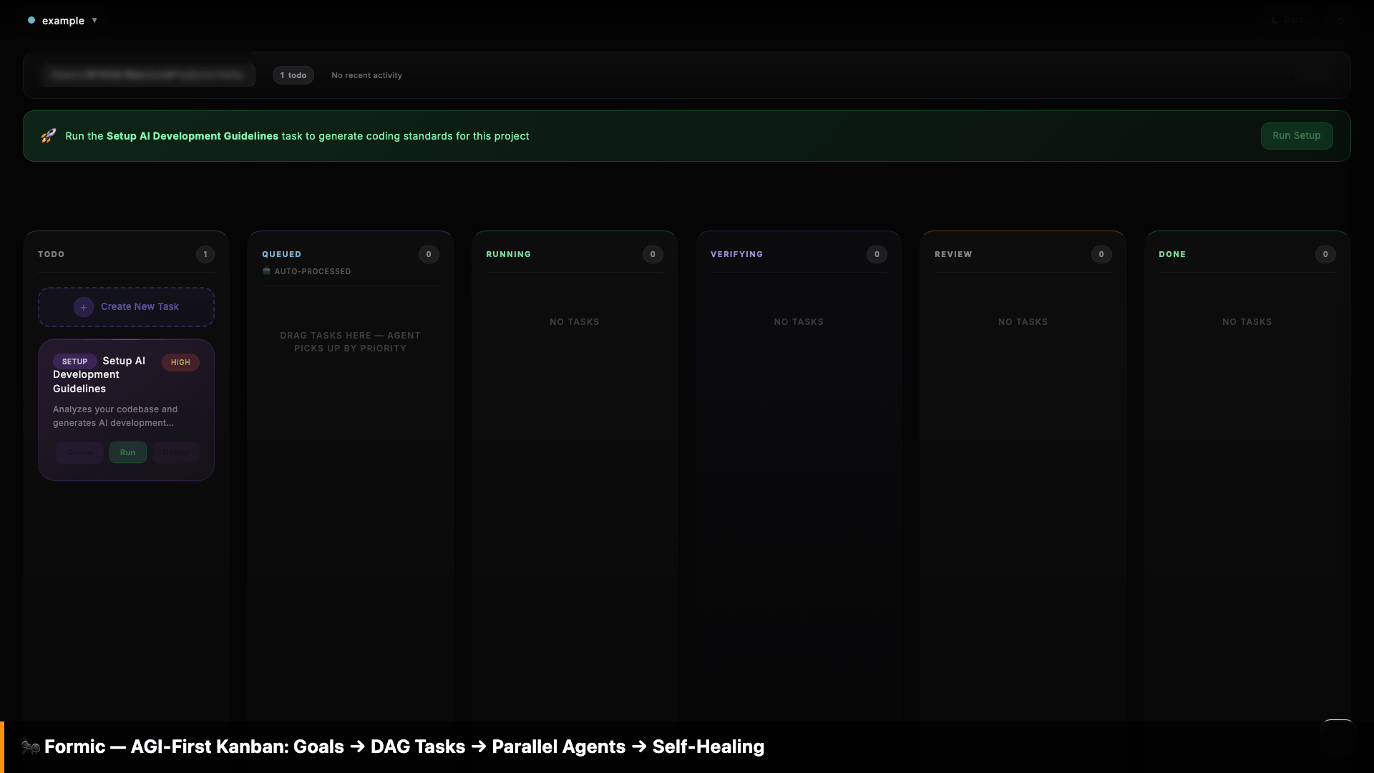1374x773 pixels.
Task: Click the 1 todo counter pill
Action: (x=293, y=75)
